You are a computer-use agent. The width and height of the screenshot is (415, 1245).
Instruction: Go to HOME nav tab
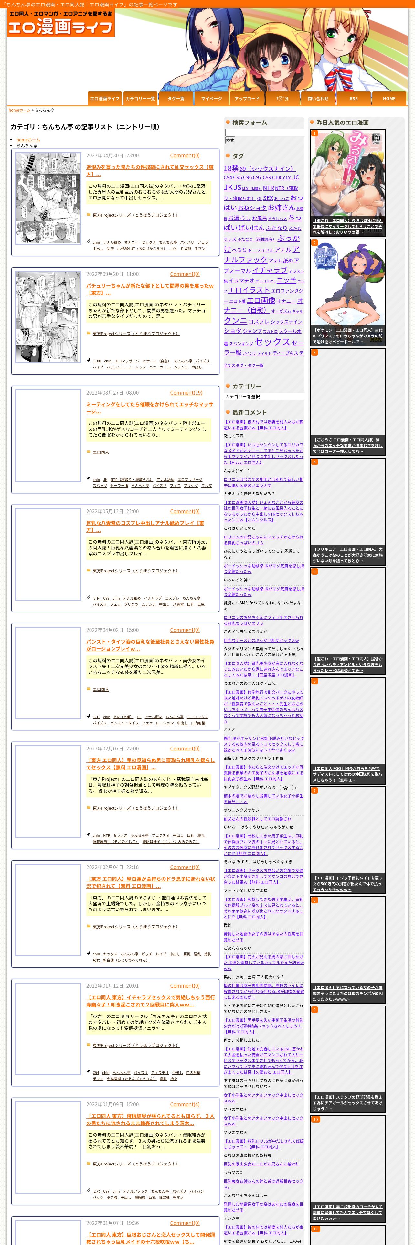389,99
